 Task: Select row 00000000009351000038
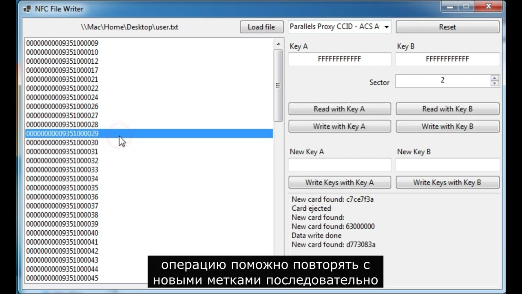149,215
